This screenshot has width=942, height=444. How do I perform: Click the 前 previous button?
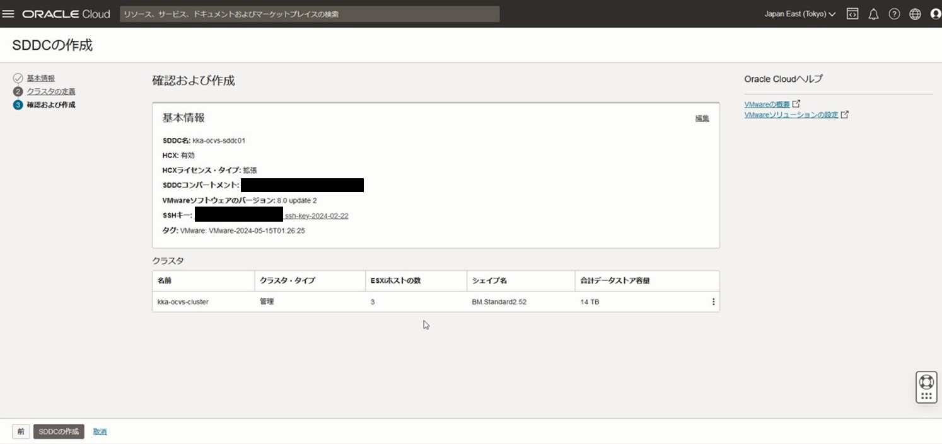point(21,431)
